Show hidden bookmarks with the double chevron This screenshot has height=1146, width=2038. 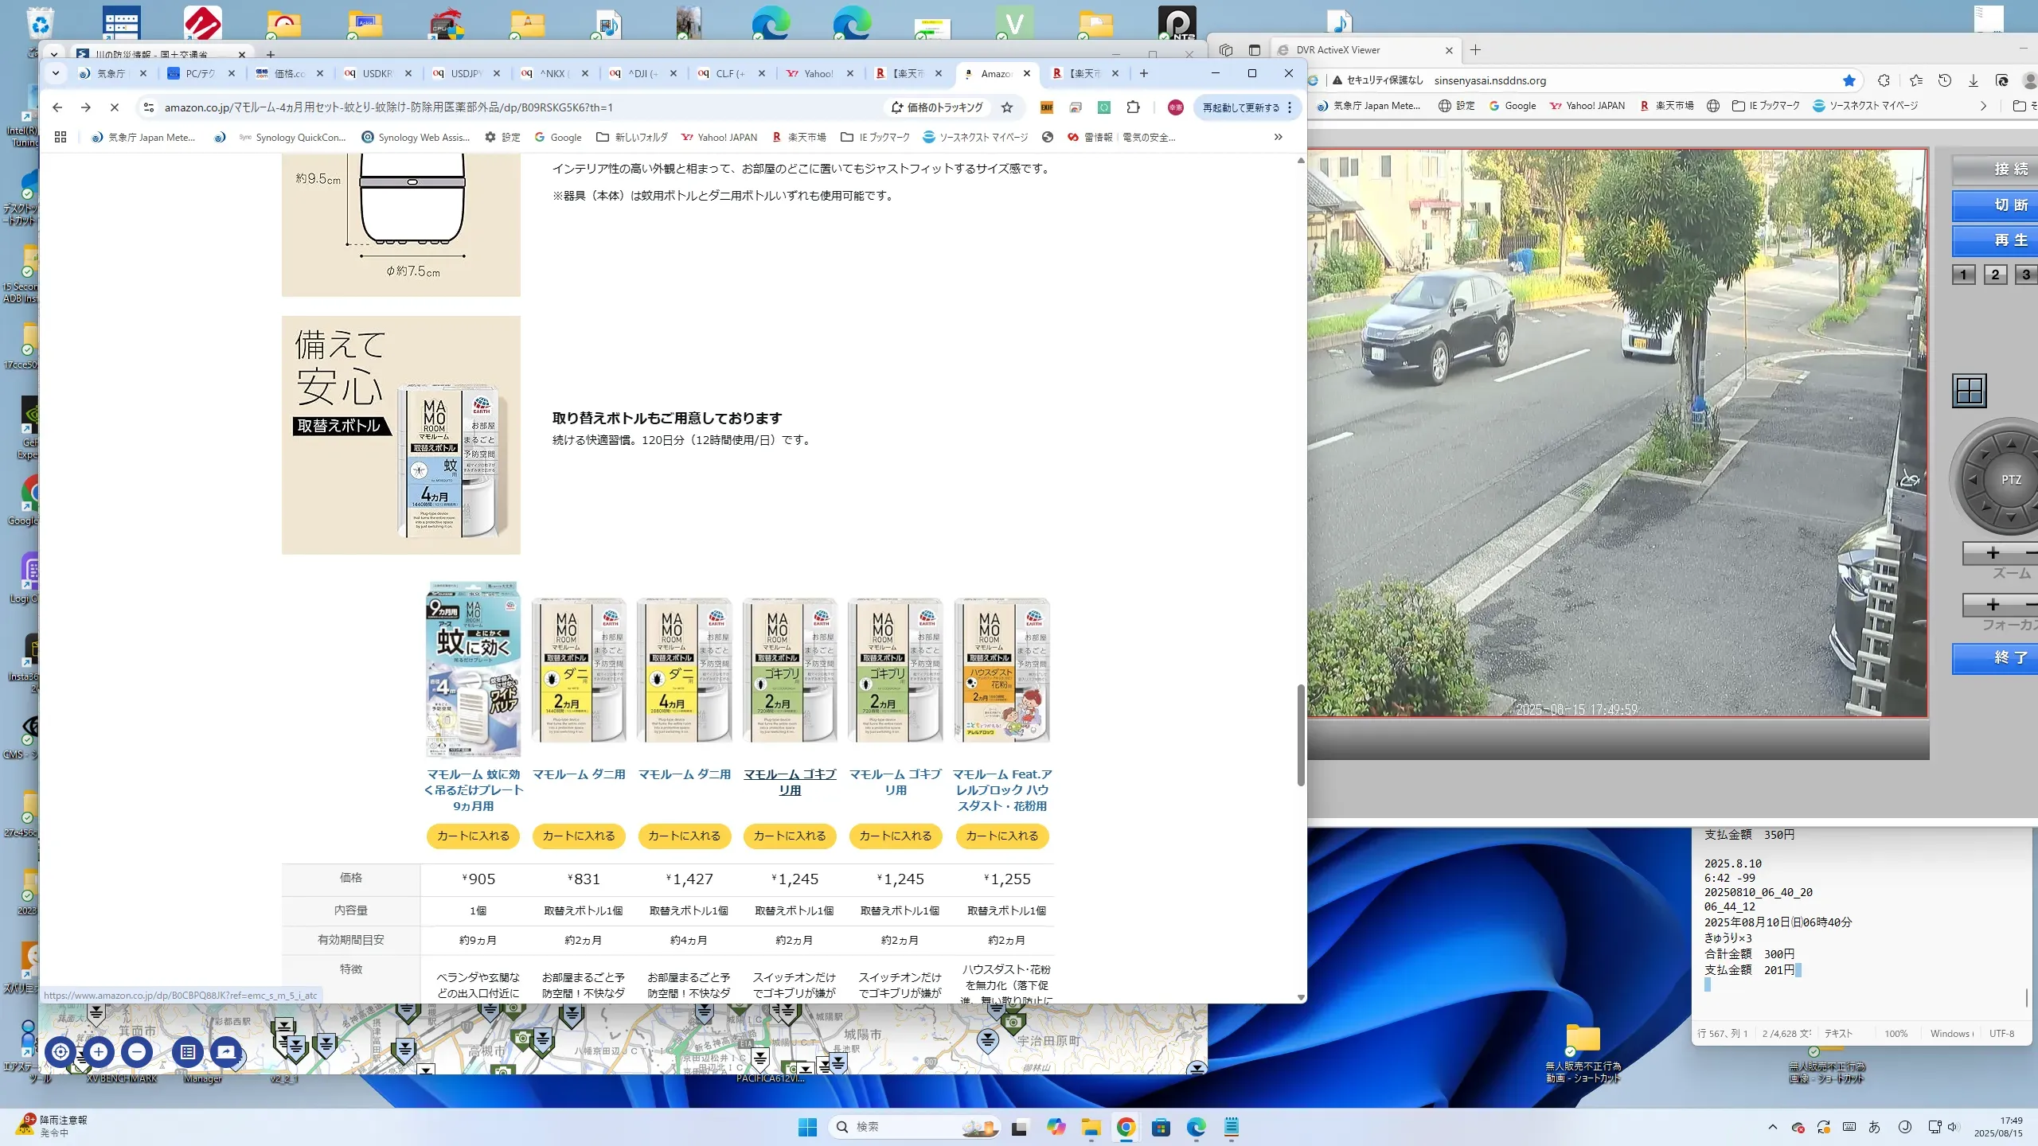point(1278,137)
